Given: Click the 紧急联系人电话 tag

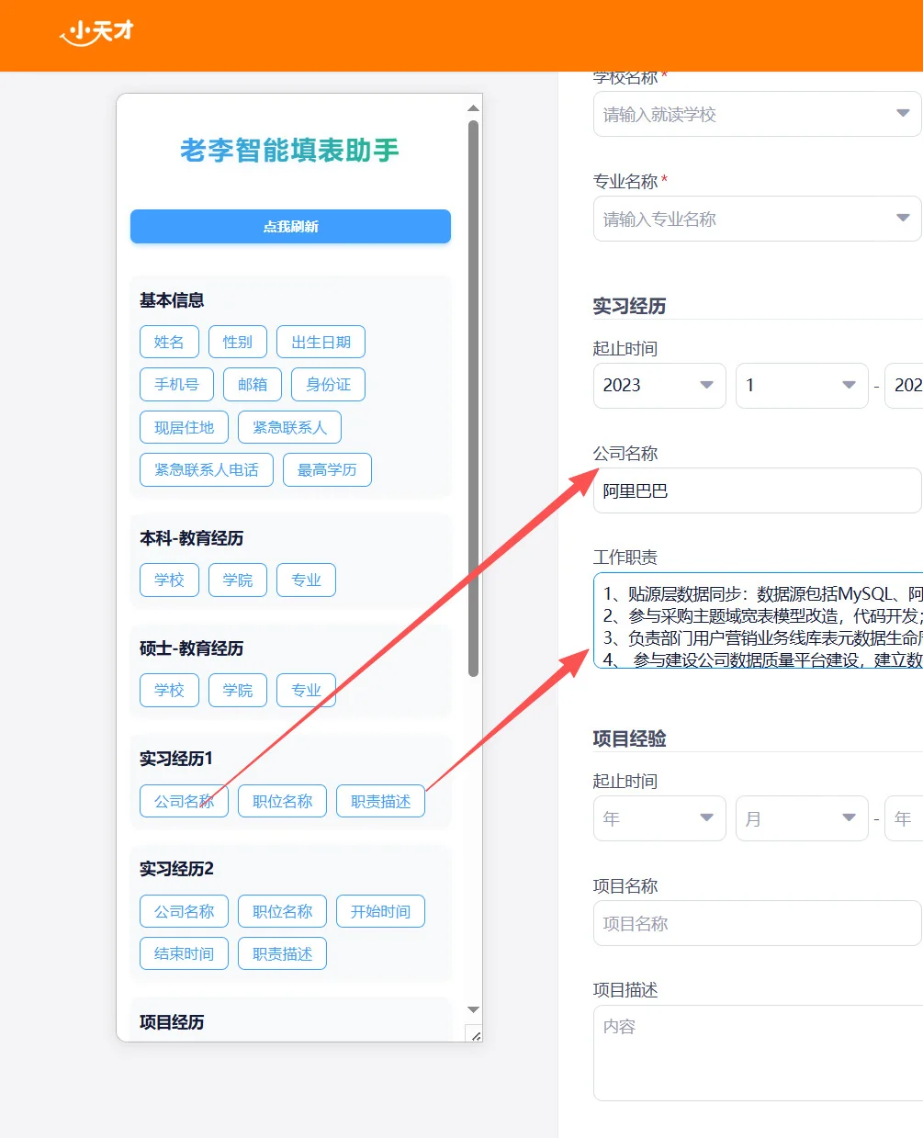Looking at the screenshot, I should click(207, 469).
